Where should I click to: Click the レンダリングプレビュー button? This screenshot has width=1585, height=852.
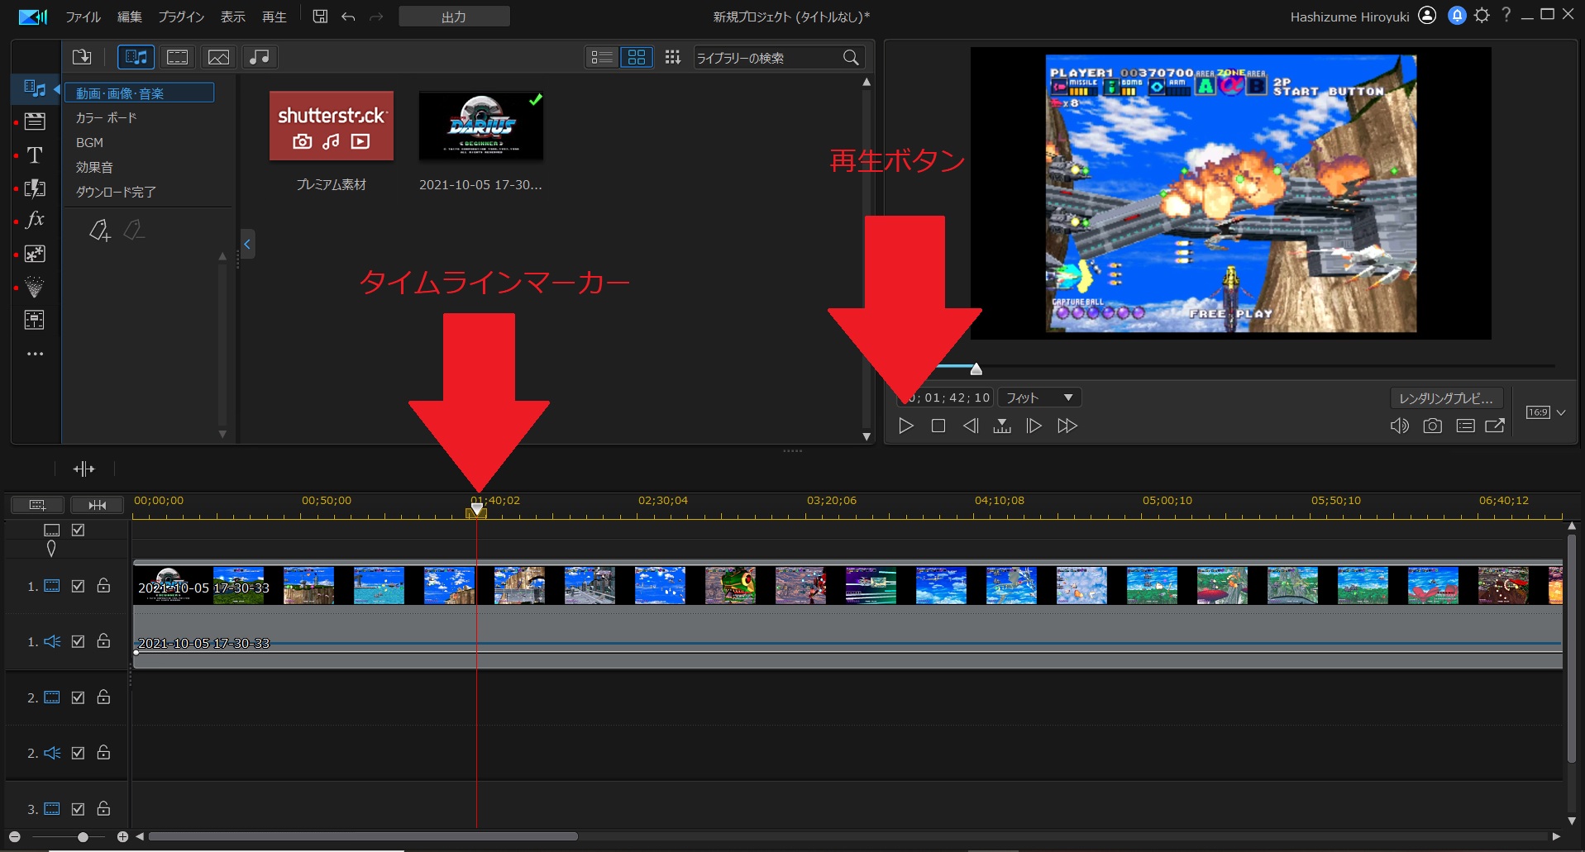pyautogui.click(x=1446, y=398)
